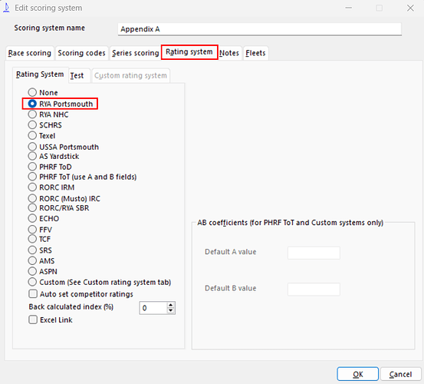Click the Cancel button
The image size is (424, 384).
tap(400, 374)
